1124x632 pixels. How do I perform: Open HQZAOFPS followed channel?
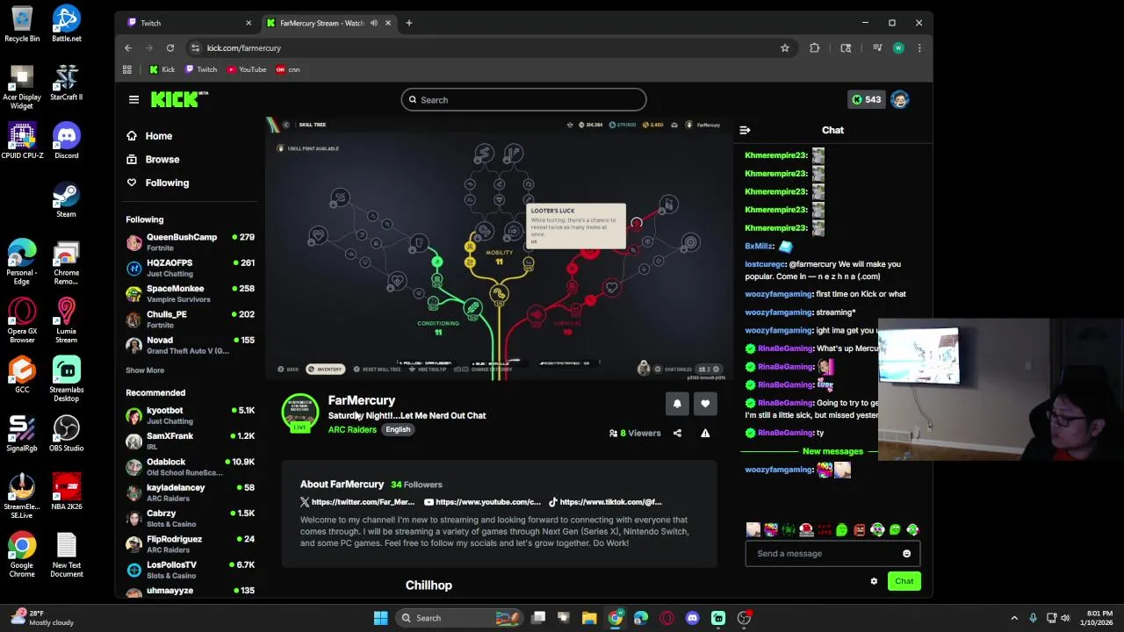click(x=190, y=268)
